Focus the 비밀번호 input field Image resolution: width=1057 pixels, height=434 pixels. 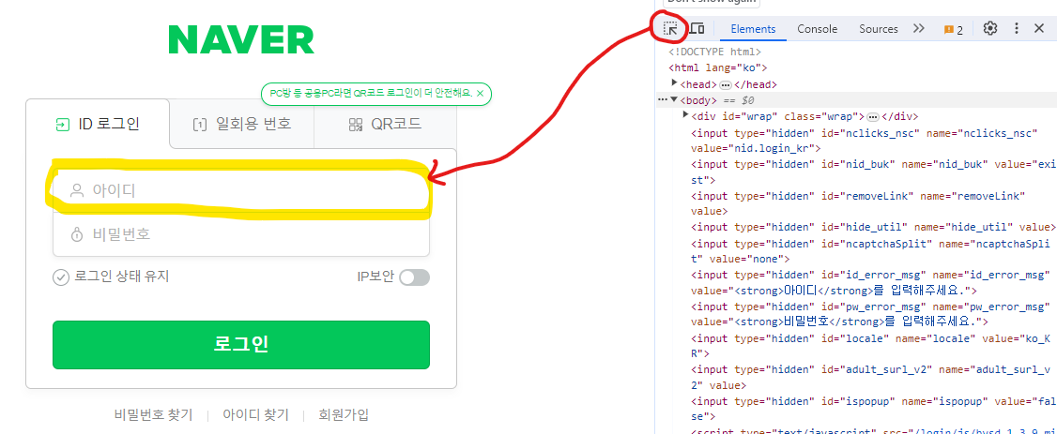(241, 235)
